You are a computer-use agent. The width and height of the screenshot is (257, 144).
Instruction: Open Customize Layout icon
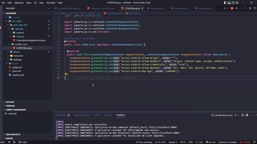tap(237, 3)
